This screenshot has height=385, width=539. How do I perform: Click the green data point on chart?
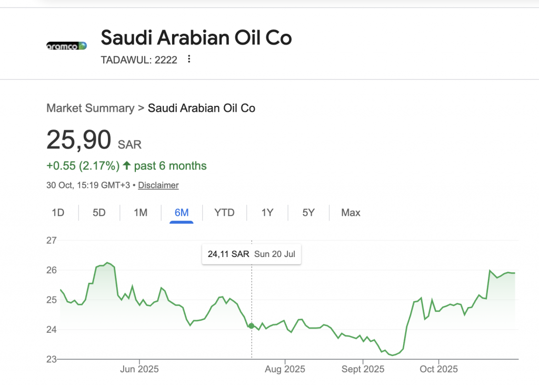[x=252, y=326]
